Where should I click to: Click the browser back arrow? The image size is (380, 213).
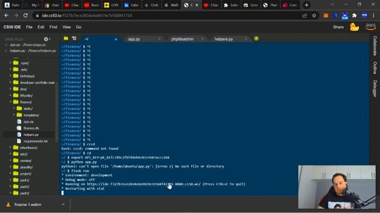pyautogui.click(x=7, y=15)
